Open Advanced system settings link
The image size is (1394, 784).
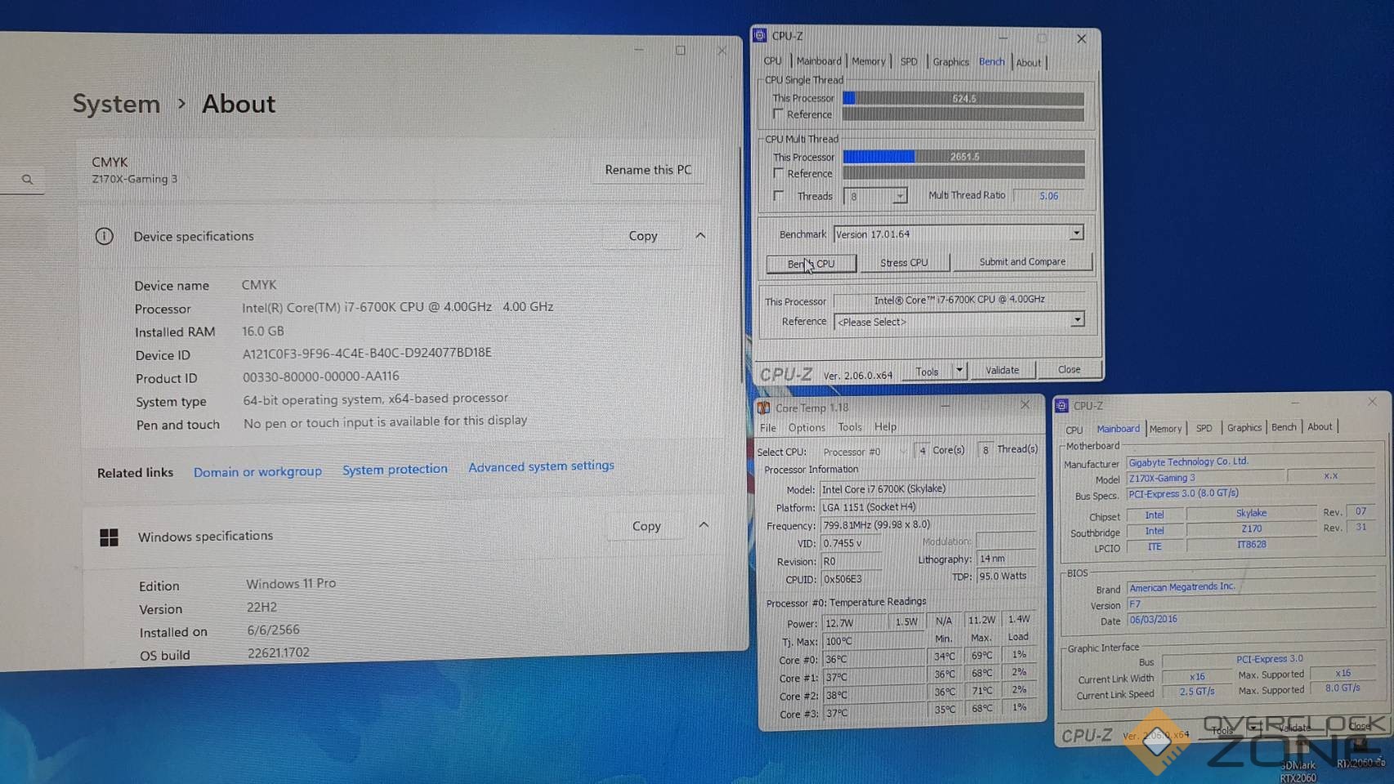coord(541,466)
